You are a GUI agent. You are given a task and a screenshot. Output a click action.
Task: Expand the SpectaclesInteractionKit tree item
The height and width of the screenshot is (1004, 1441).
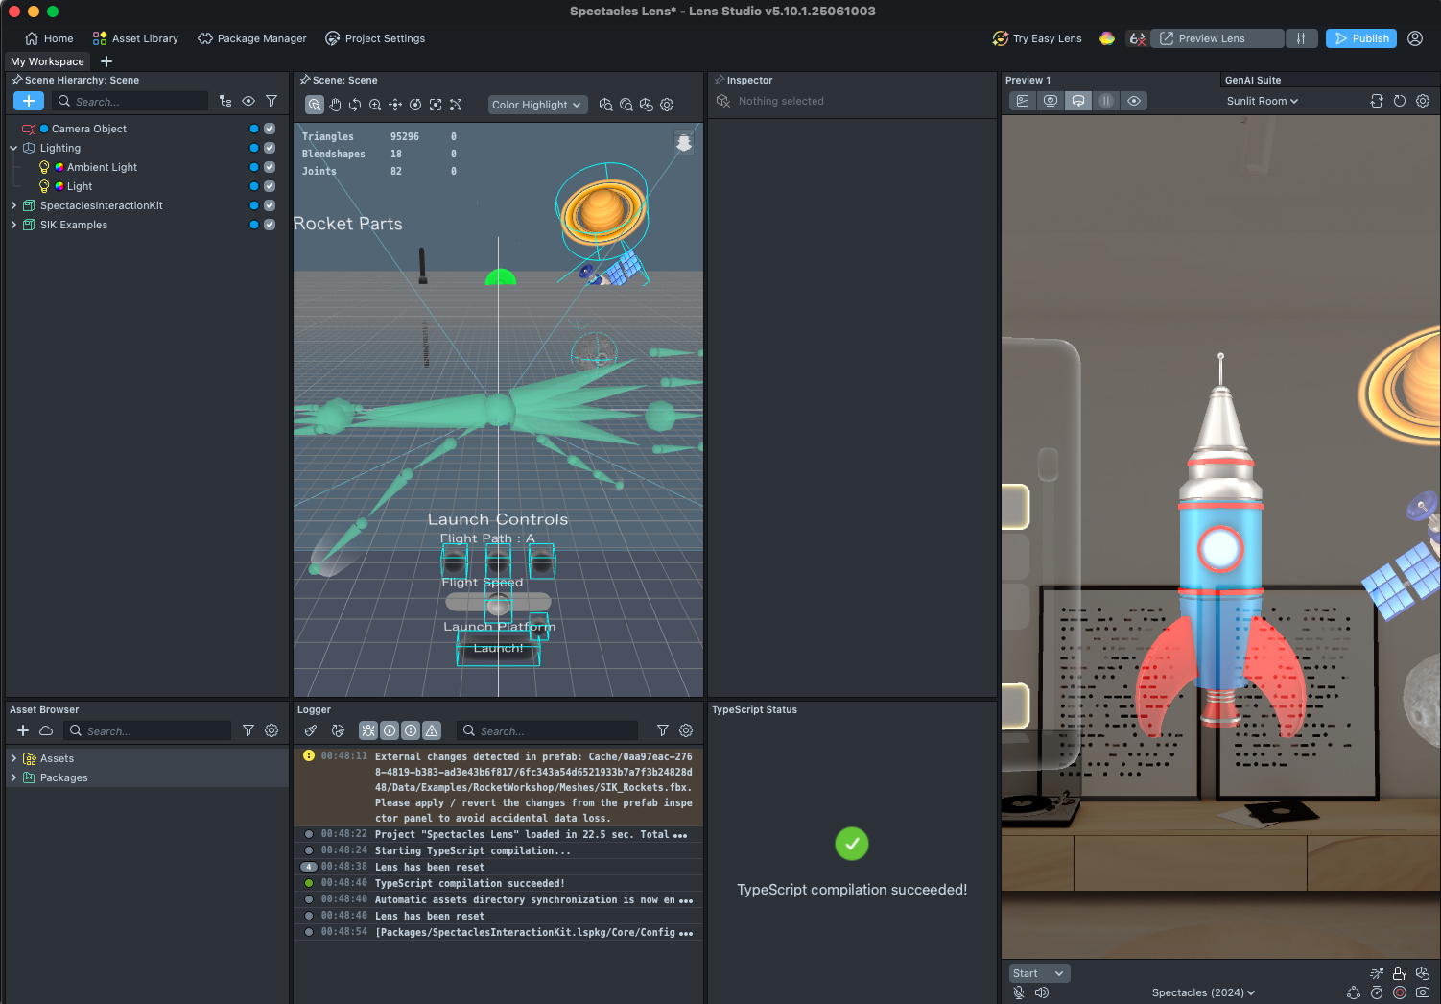pos(13,205)
